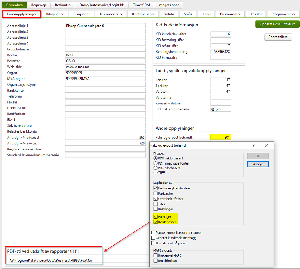The width and height of the screenshot is (300, 269).
Task: Close the Faks og e-post behandl. dialog
Action: tap(267, 145)
